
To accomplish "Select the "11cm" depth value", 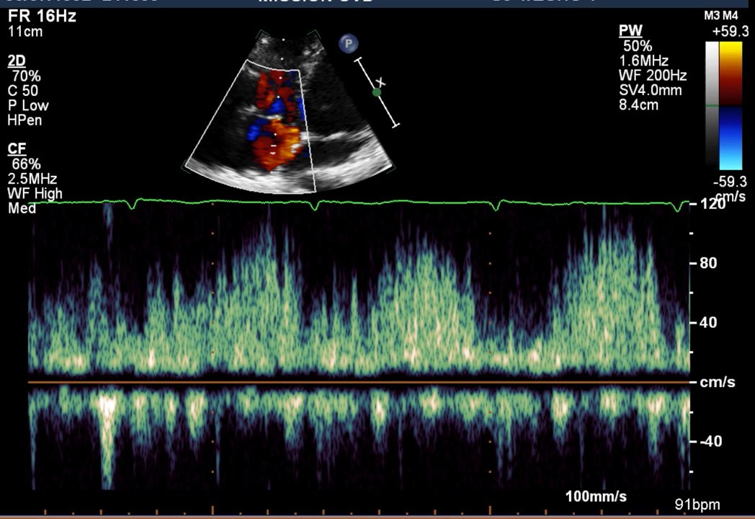I will (x=25, y=32).
